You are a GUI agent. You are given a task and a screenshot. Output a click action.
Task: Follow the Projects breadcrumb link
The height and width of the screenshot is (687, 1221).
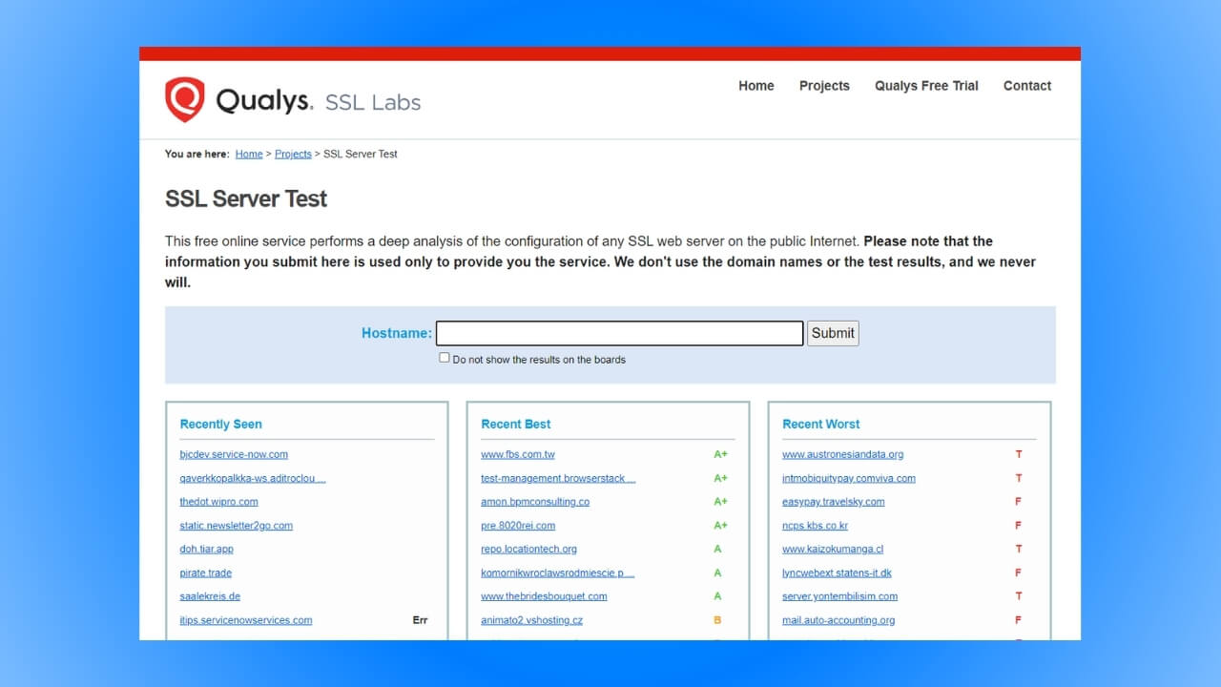pyautogui.click(x=293, y=154)
